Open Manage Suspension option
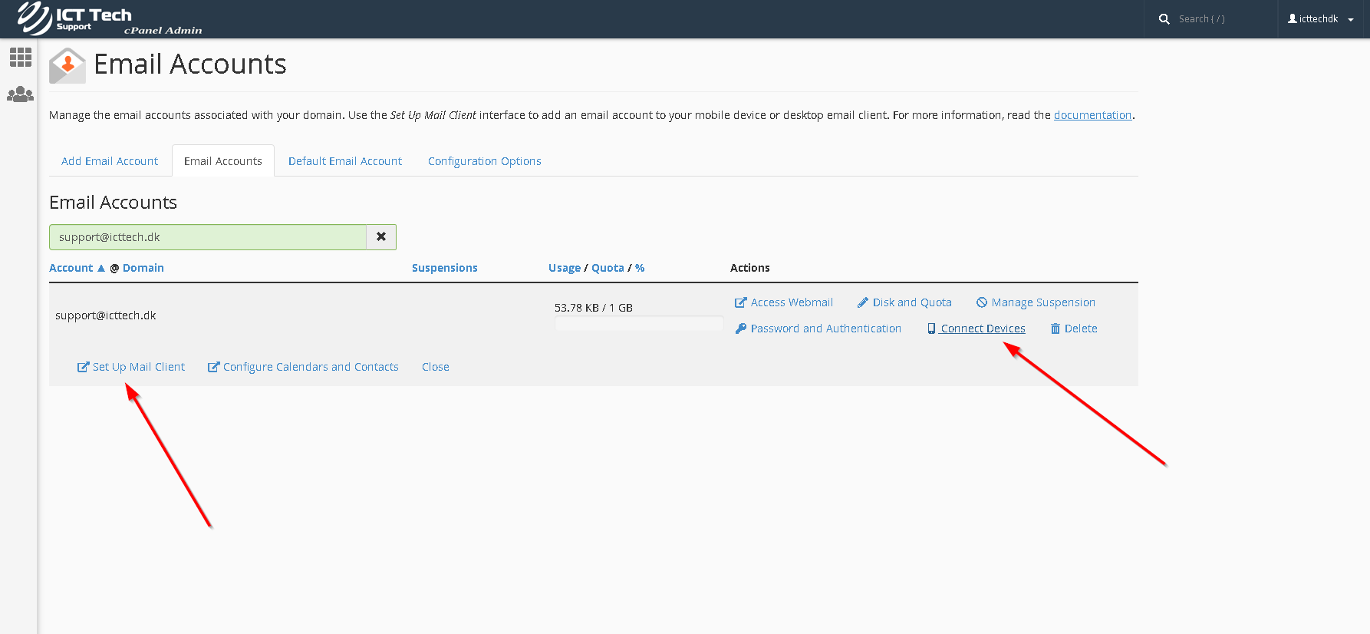 point(1036,302)
